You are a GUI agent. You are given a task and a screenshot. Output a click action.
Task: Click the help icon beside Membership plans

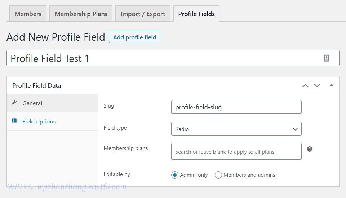tap(309, 149)
